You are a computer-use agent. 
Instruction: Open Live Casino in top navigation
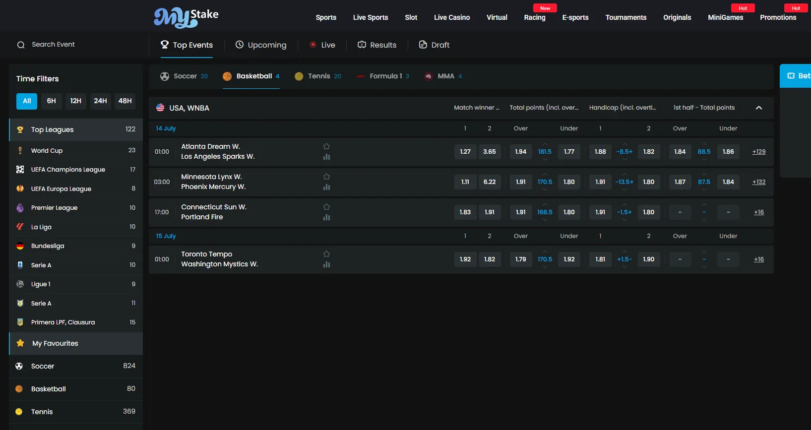[452, 17]
